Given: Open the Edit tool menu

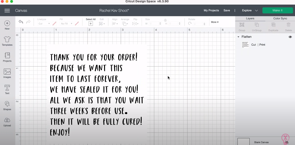Looking at the screenshot, I should pos(102,24).
